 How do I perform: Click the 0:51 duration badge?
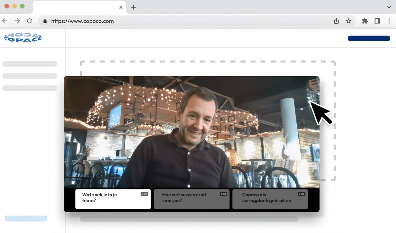(223, 194)
